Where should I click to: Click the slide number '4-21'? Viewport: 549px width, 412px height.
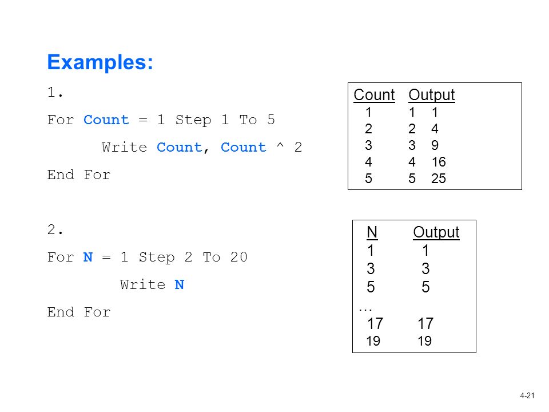click(x=527, y=395)
